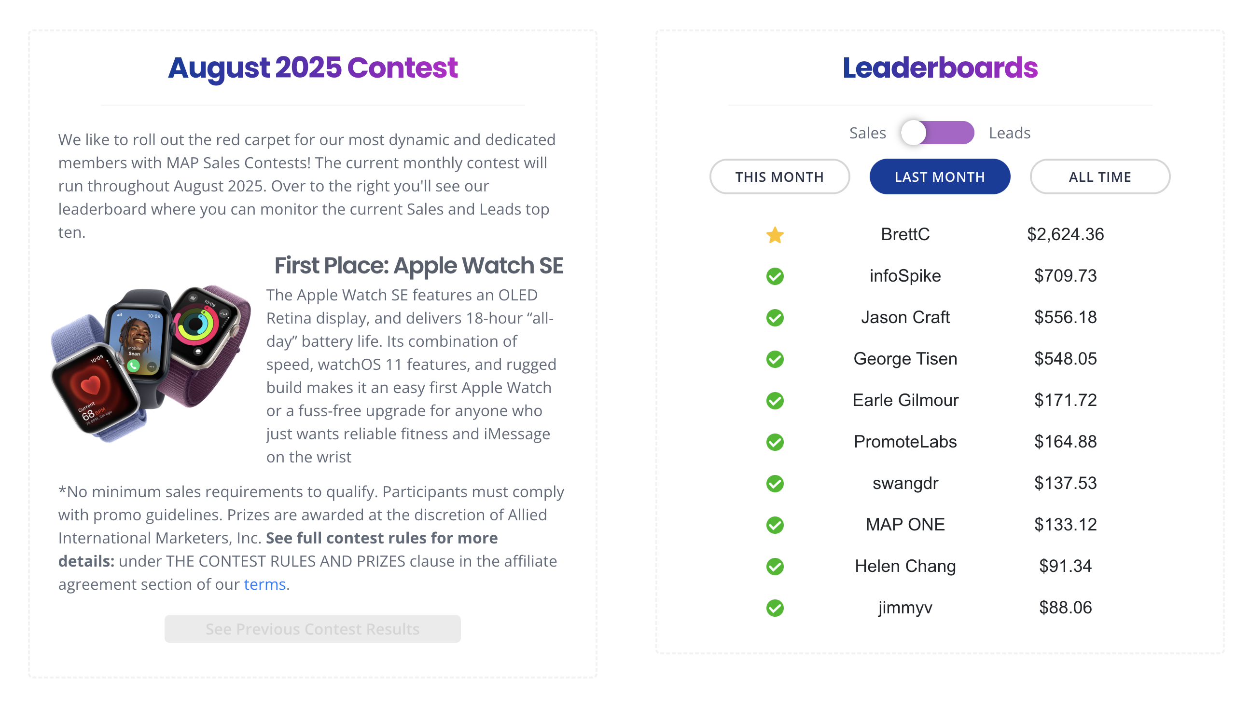Screen dimensions: 1250x705
Task: Click the green checkmark beside swangdr
Action: click(775, 483)
